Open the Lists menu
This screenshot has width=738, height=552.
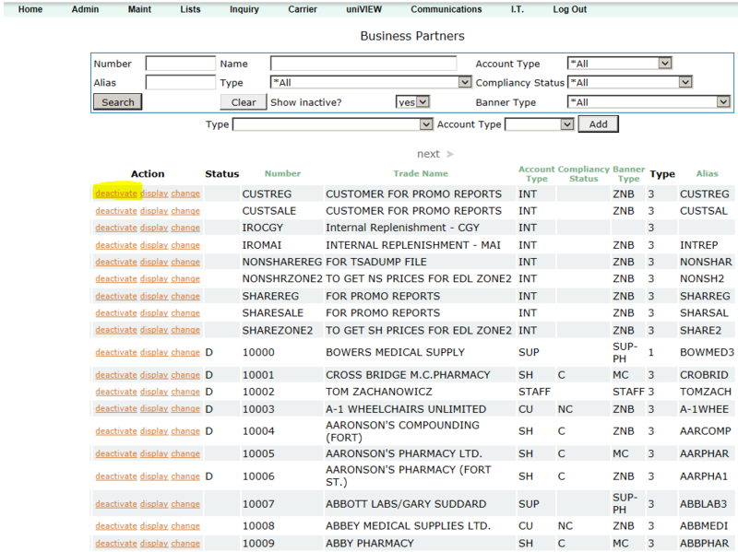[x=190, y=9]
